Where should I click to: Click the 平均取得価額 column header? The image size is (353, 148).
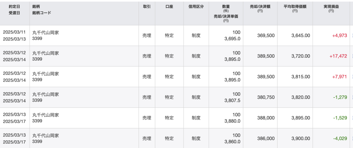pos(295,7)
